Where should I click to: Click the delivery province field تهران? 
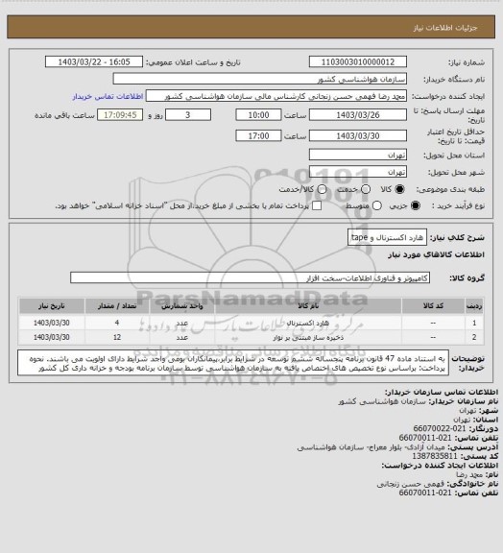point(358,155)
